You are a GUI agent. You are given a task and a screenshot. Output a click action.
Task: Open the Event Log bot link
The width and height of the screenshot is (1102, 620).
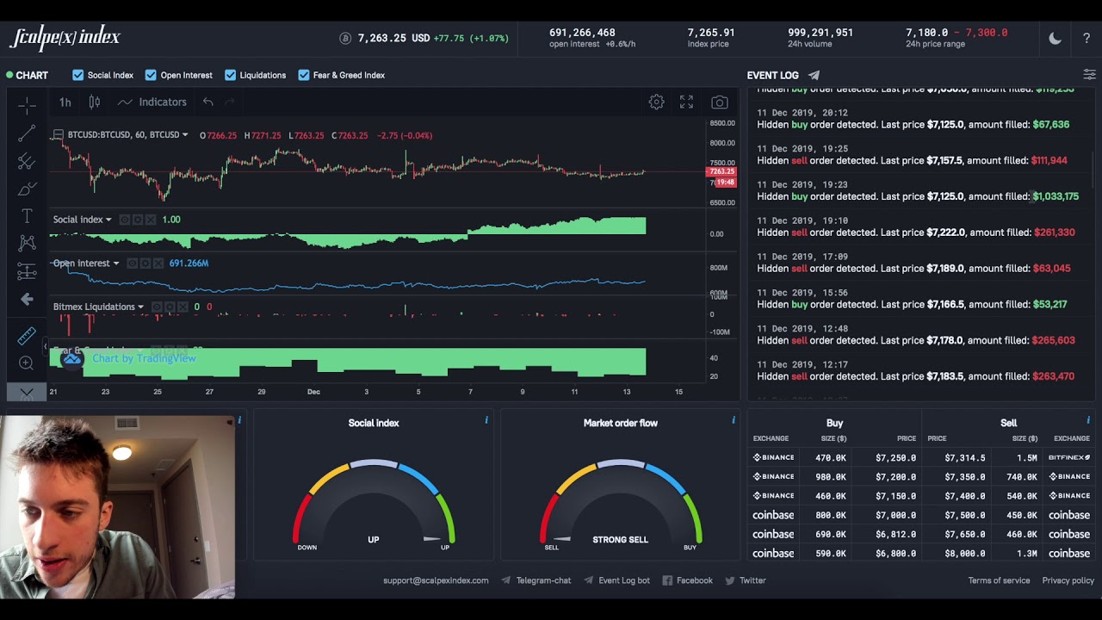pos(617,580)
